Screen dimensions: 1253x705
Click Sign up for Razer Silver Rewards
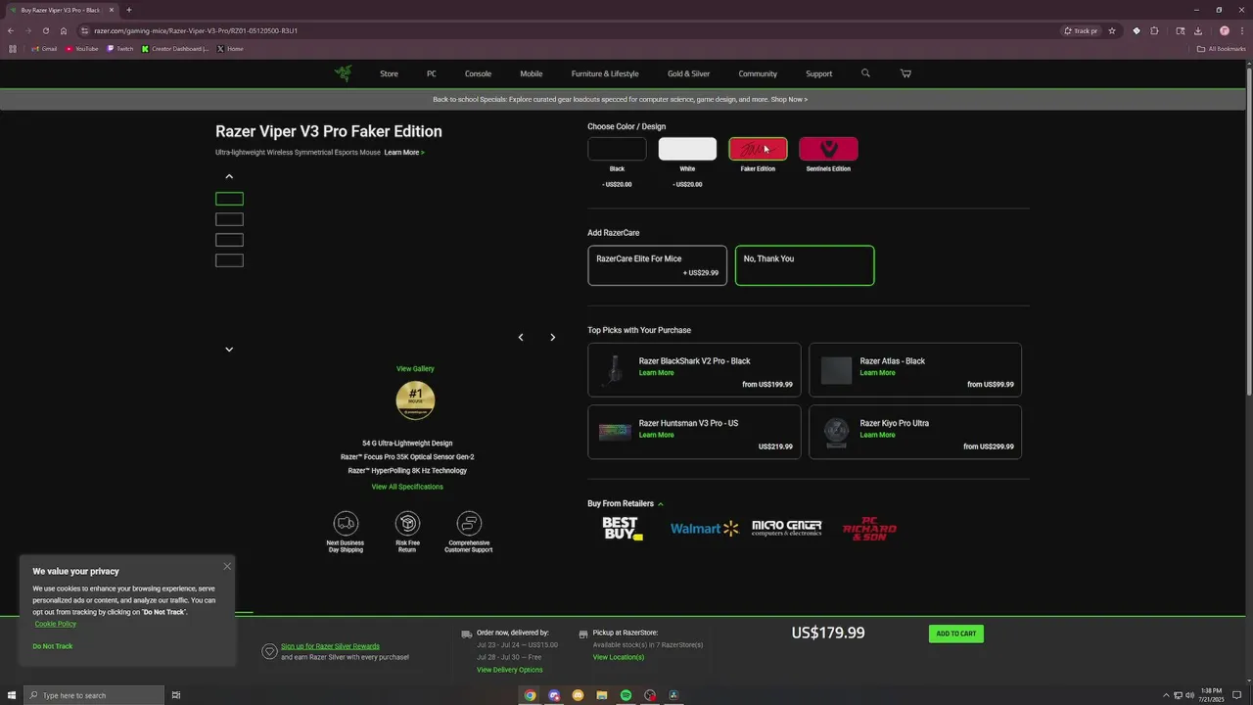(330, 646)
